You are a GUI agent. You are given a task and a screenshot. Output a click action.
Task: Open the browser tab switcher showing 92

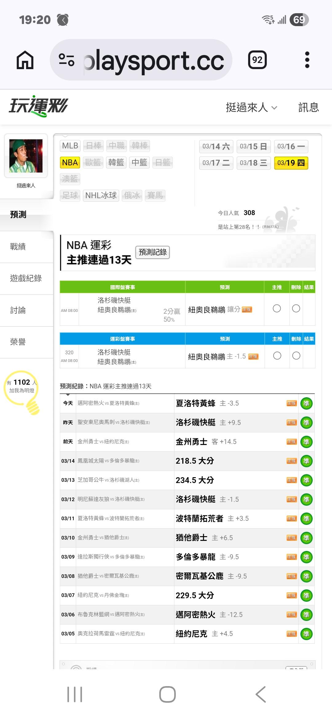257,60
